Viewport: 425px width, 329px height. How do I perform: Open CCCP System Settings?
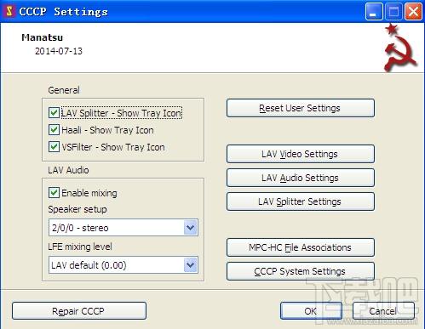click(x=301, y=271)
